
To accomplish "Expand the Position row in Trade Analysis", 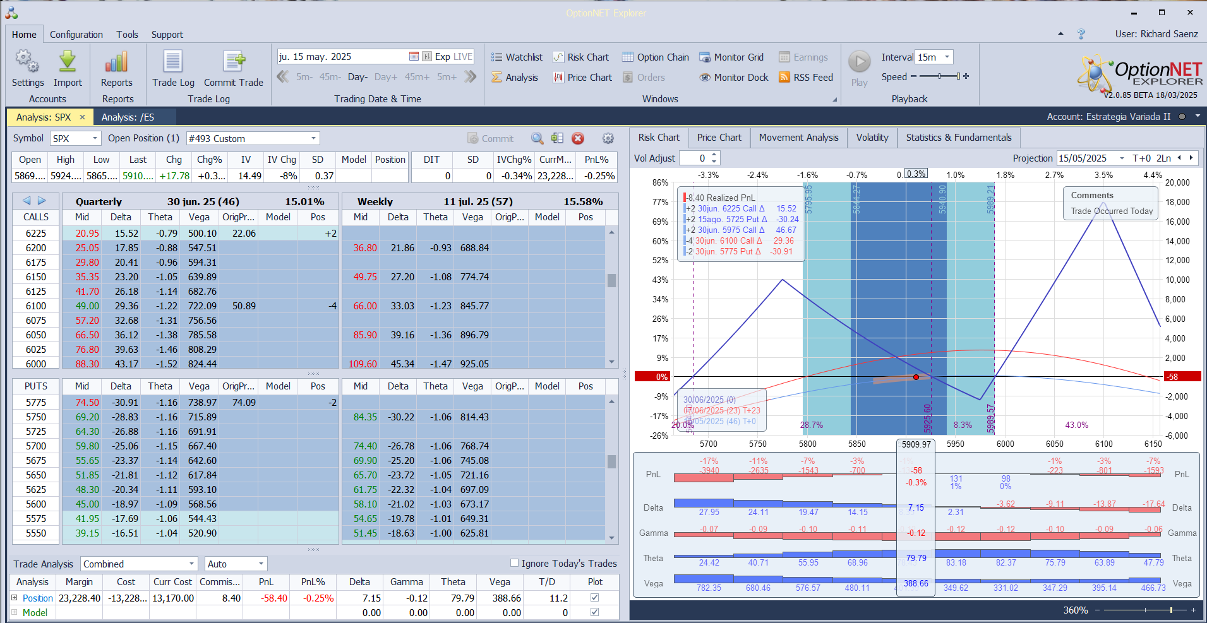I will 15,598.
